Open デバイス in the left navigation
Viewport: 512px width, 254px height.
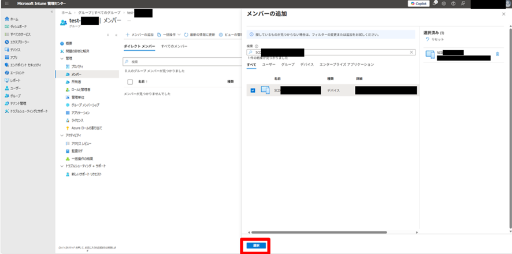[x=14, y=50]
